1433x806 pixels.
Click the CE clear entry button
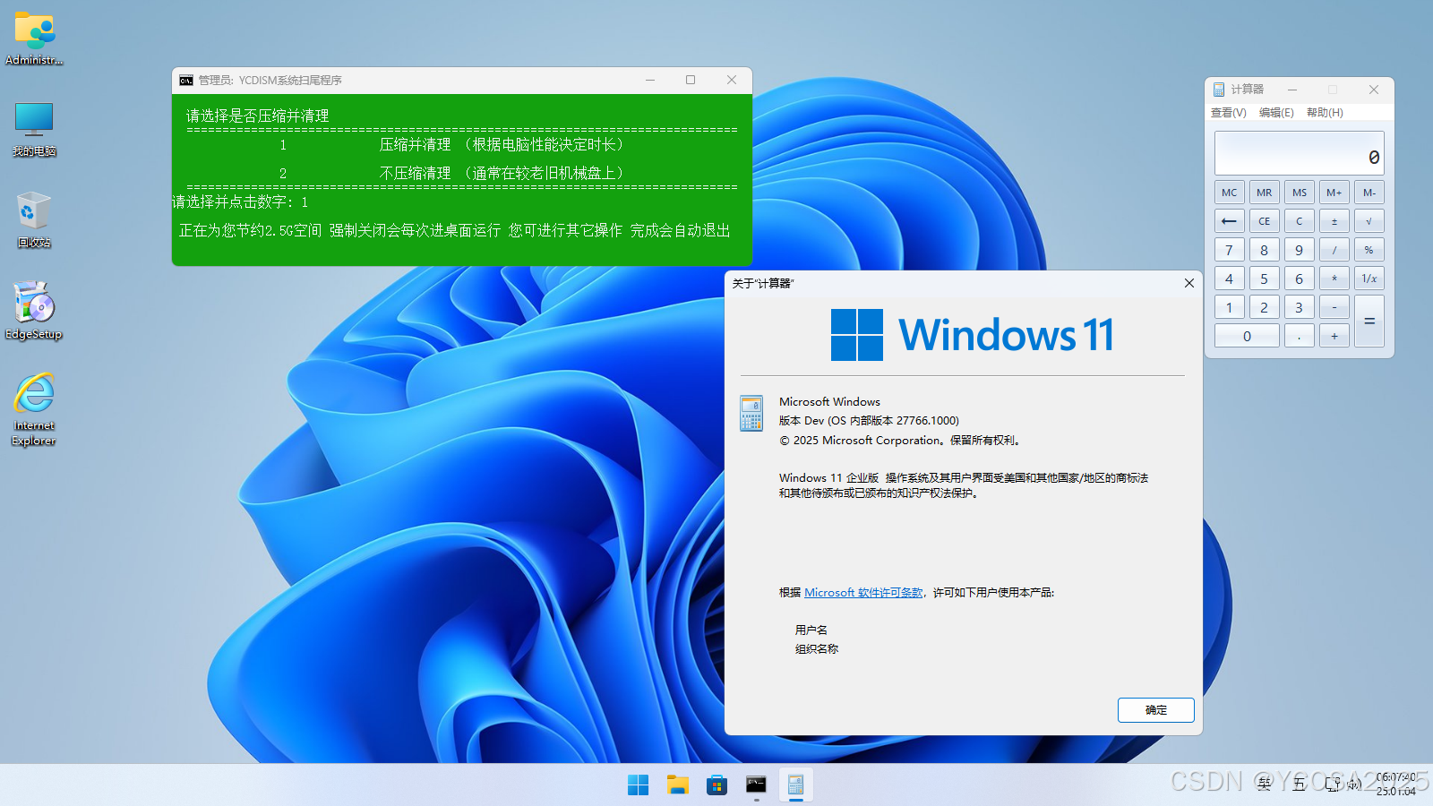(1264, 221)
